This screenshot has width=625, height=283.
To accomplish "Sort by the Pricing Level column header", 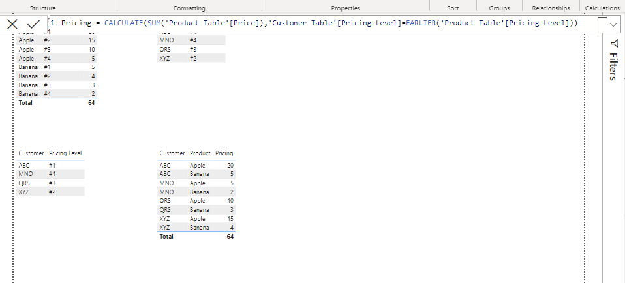I will 65,153.
